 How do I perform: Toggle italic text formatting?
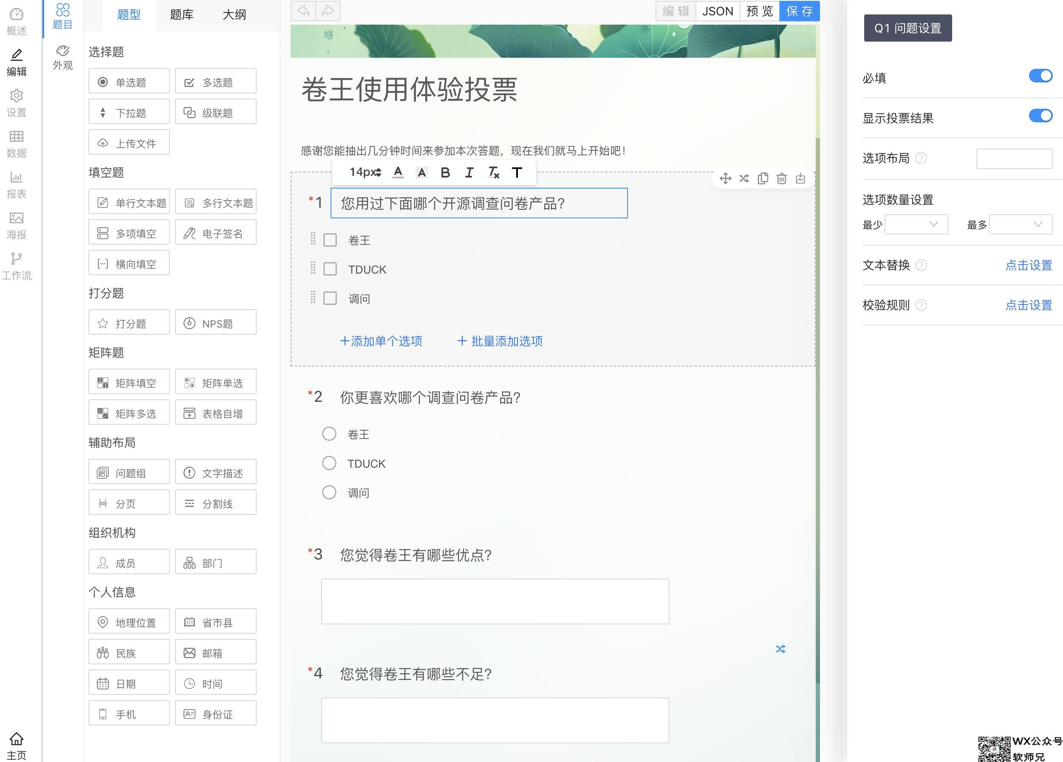point(469,173)
